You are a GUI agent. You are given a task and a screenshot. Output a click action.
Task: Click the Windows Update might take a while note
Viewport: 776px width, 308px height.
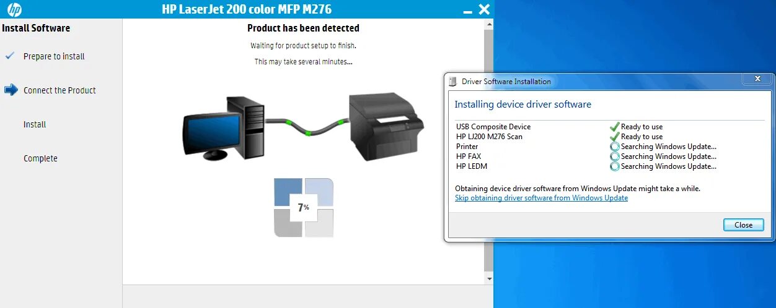point(577,188)
